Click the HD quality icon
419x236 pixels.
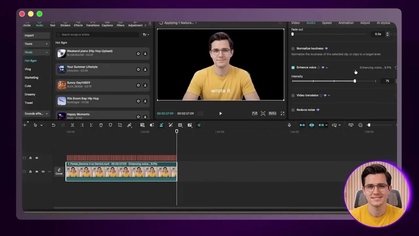coord(180,125)
